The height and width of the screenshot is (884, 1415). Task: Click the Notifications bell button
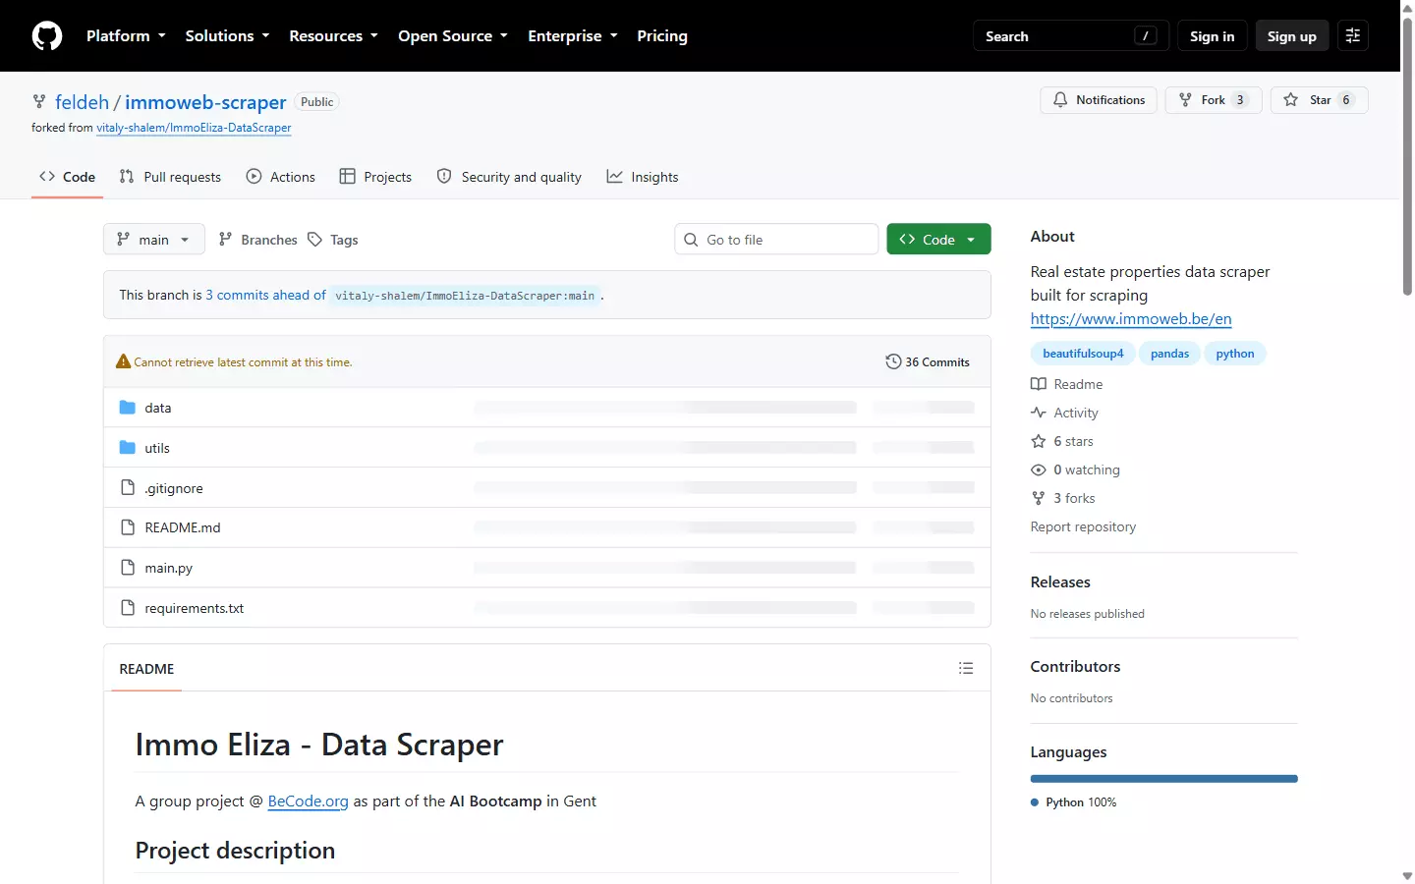pos(1099,100)
